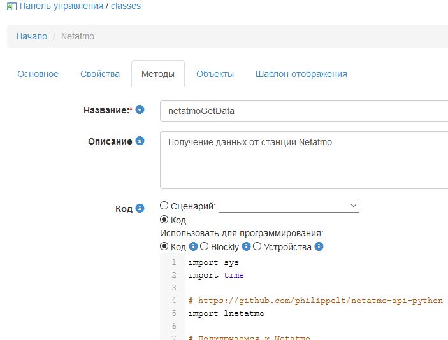Switch to the Объекты tab
This screenshot has width=448, height=340.
point(215,74)
